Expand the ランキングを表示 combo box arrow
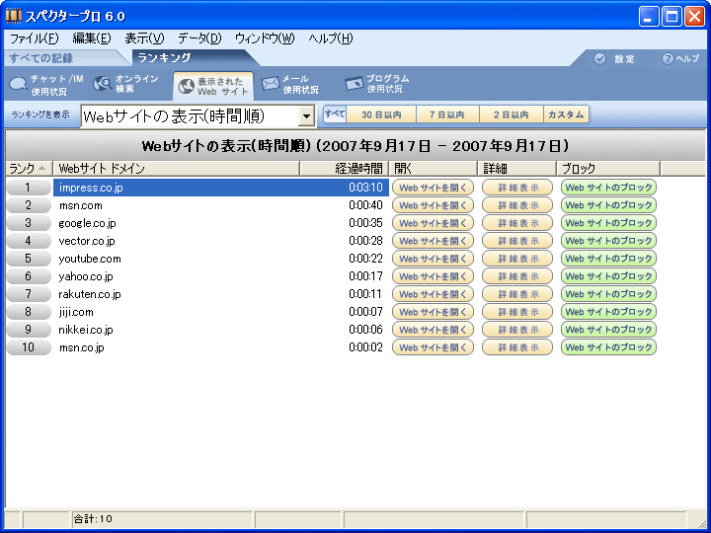Screen dimensions: 711x533 306,116
